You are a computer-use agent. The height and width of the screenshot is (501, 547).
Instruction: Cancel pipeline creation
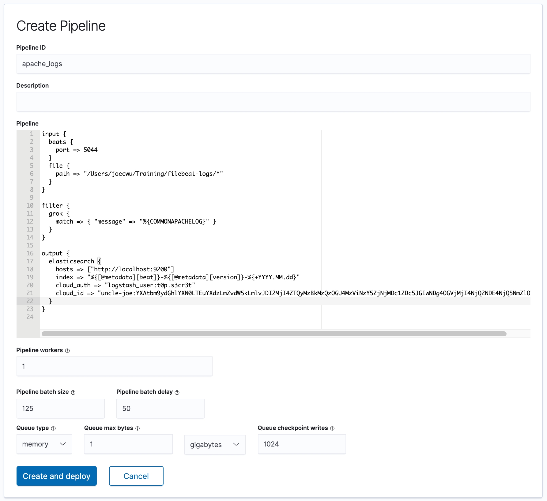136,476
